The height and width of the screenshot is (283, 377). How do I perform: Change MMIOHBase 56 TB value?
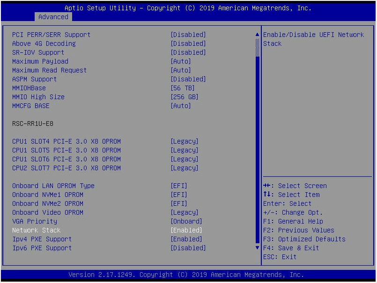(182, 88)
